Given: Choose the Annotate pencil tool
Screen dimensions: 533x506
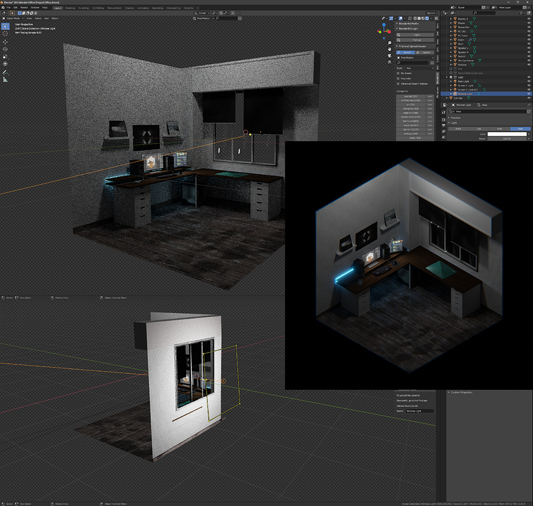Looking at the screenshot, I should coord(5,72).
